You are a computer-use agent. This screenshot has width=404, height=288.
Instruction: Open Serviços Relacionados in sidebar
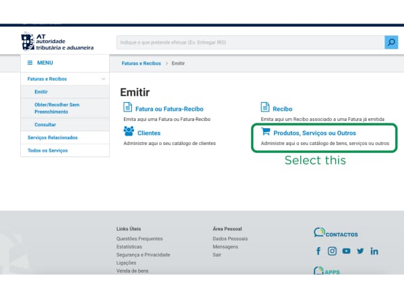pos(53,138)
